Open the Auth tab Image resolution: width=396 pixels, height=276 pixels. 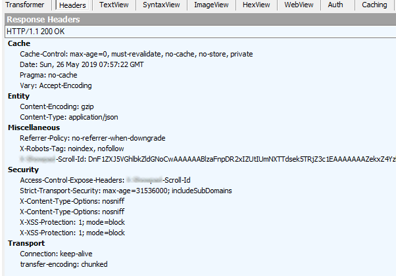pos(335,5)
